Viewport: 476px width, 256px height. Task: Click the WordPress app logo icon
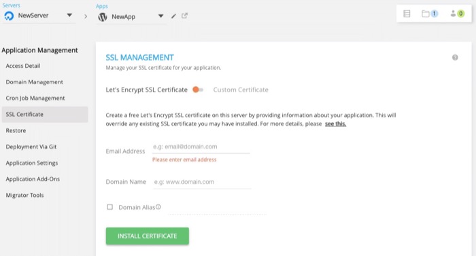[x=103, y=17]
